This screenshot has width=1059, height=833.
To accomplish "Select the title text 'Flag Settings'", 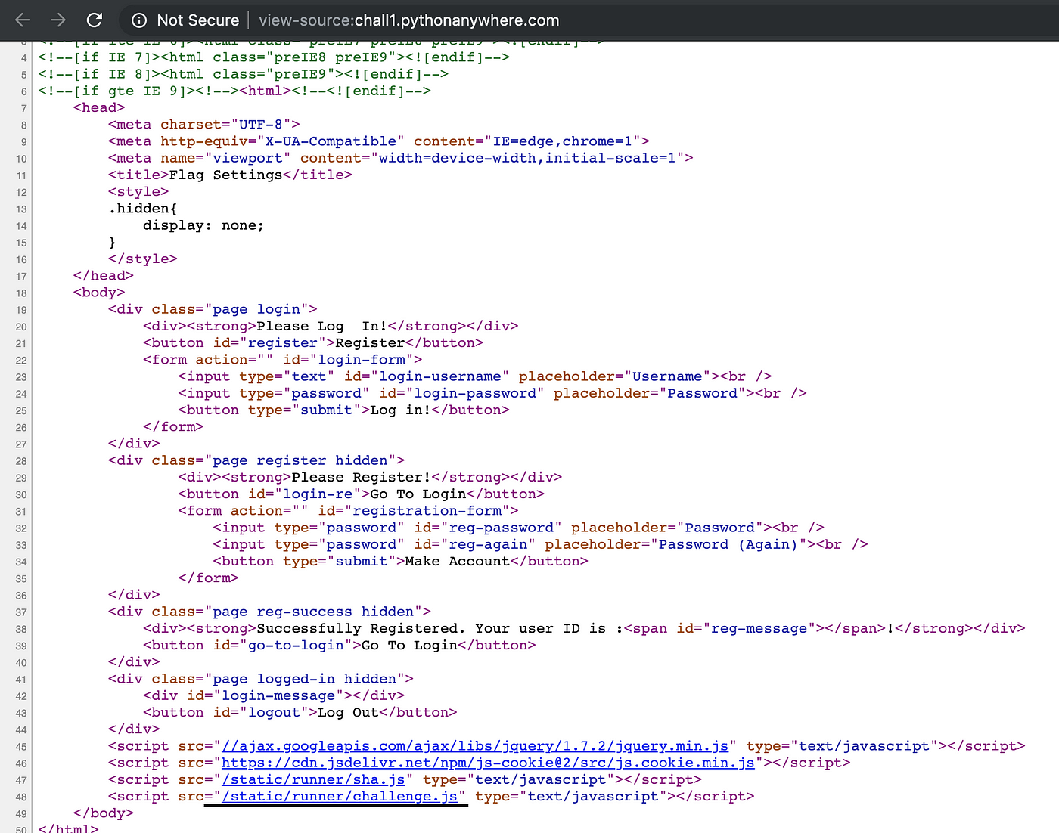I will tap(225, 175).
